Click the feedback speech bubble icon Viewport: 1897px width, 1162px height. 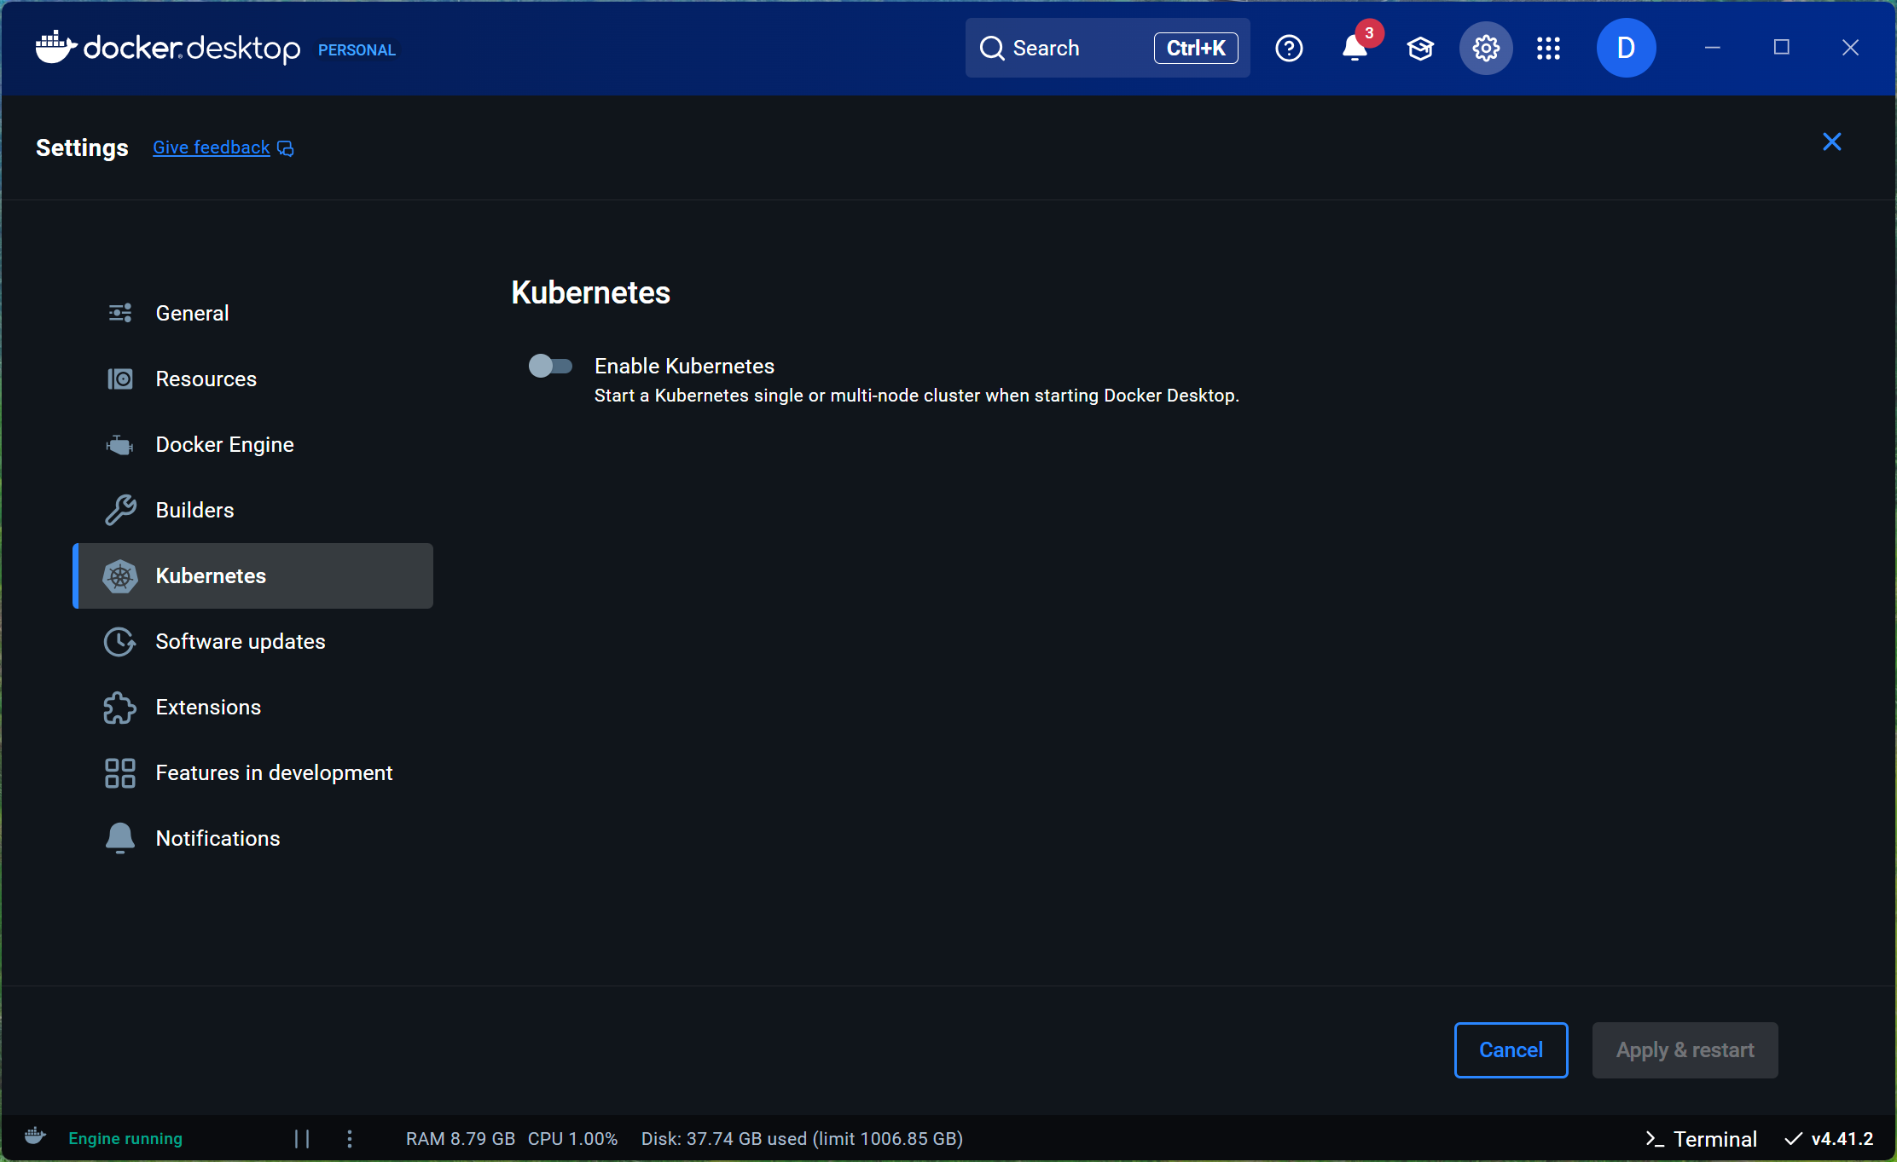pyautogui.click(x=286, y=148)
